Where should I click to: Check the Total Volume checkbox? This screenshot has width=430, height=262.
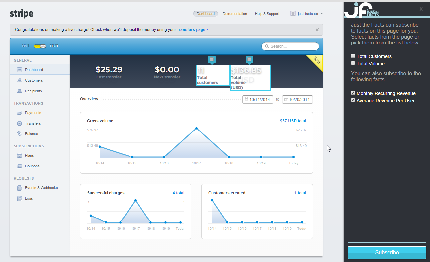(x=353, y=63)
